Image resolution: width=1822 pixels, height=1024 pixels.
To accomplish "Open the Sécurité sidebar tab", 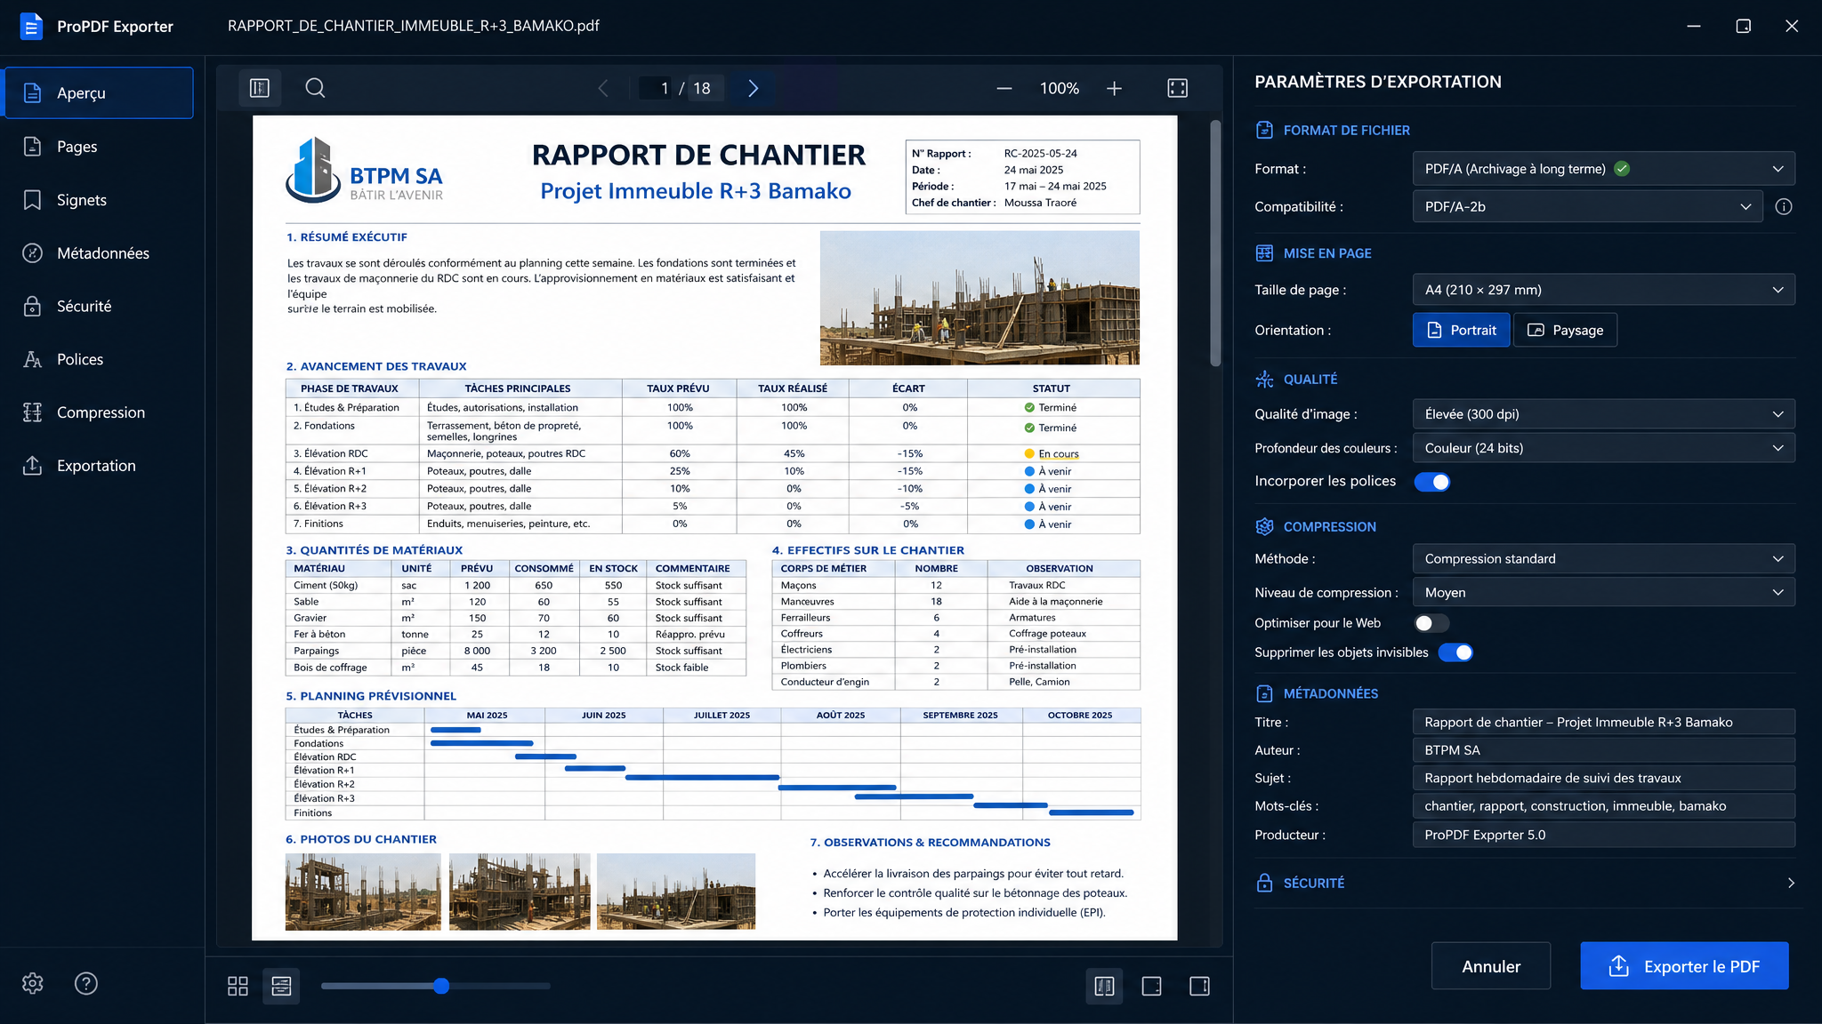I will (99, 306).
